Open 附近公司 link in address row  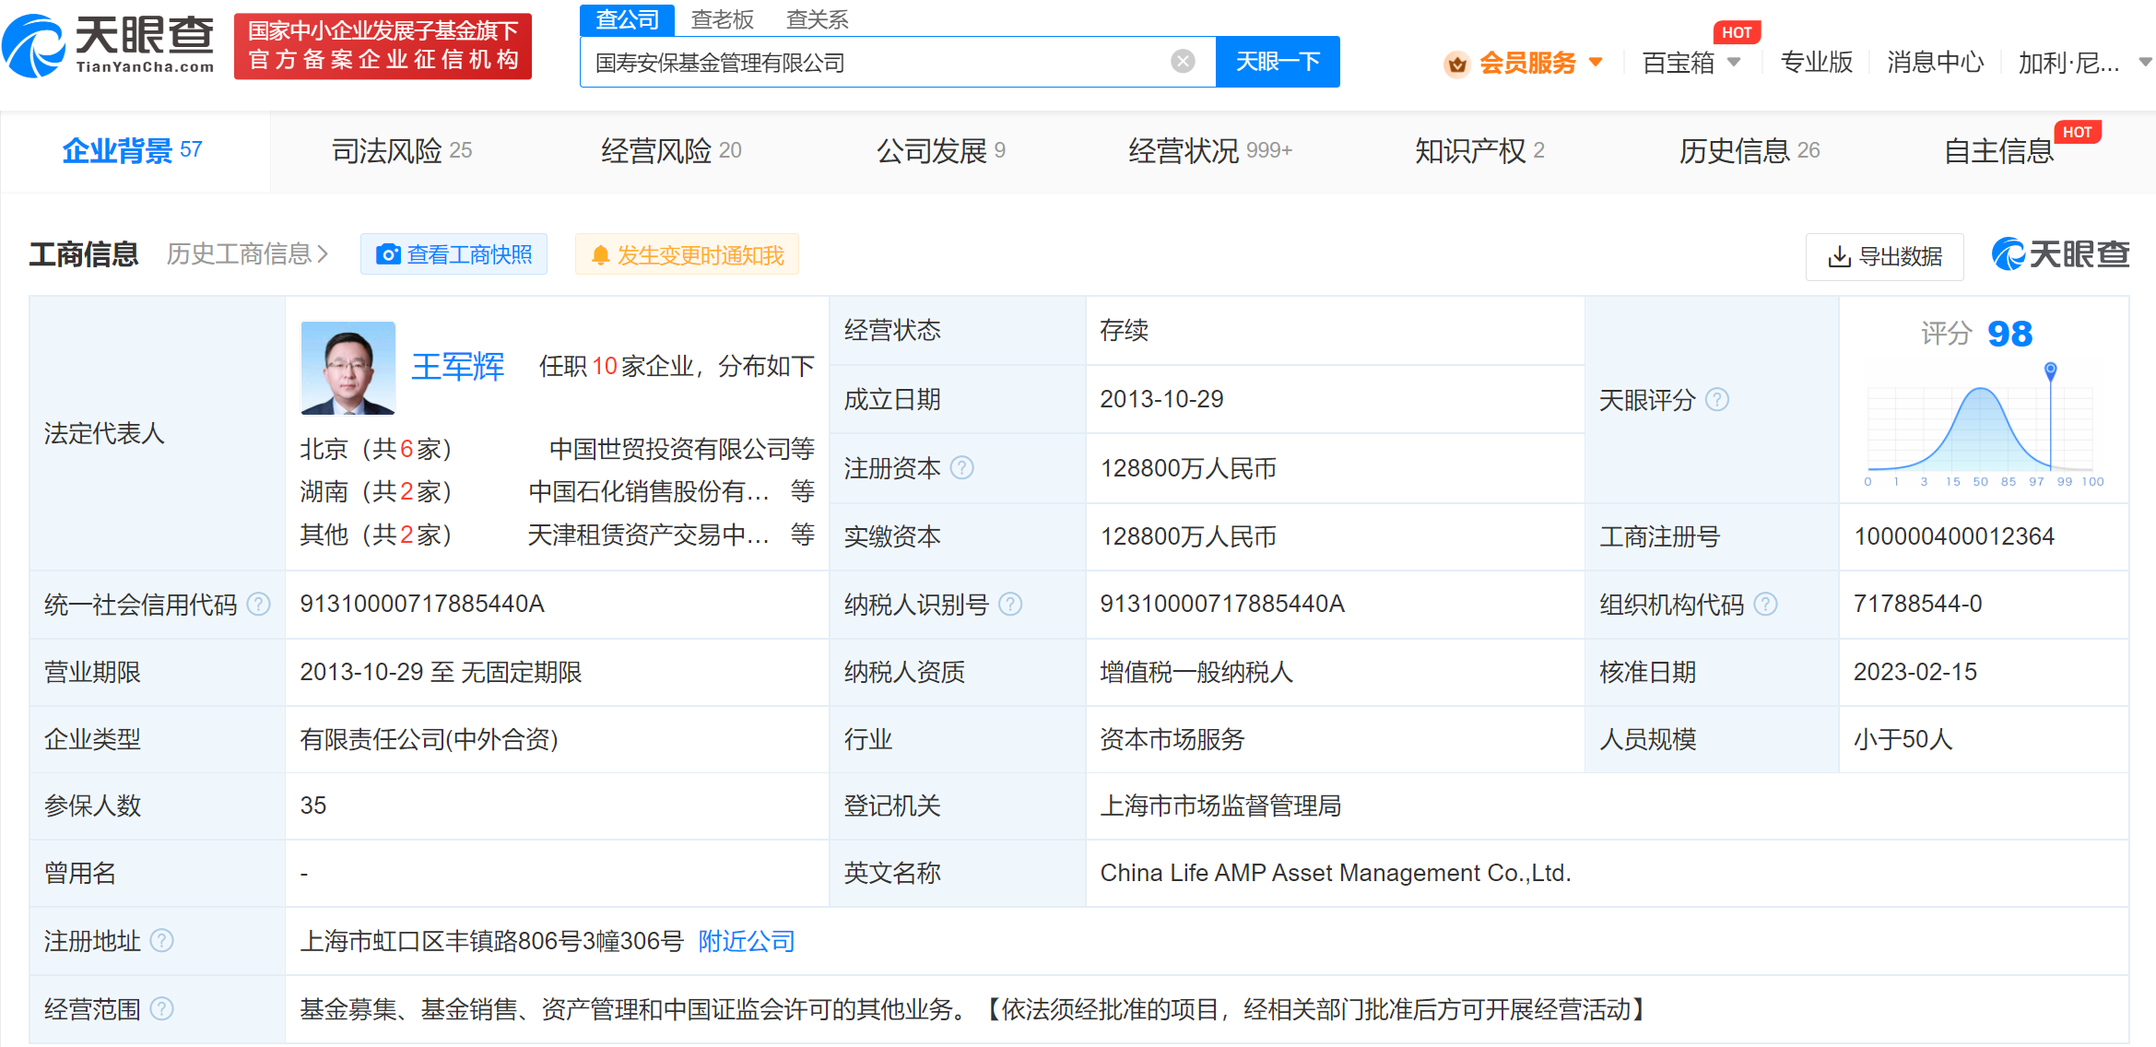tap(746, 940)
